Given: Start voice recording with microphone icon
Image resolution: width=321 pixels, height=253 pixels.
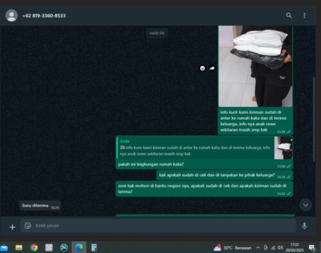Looking at the screenshot, I should [x=304, y=226].
